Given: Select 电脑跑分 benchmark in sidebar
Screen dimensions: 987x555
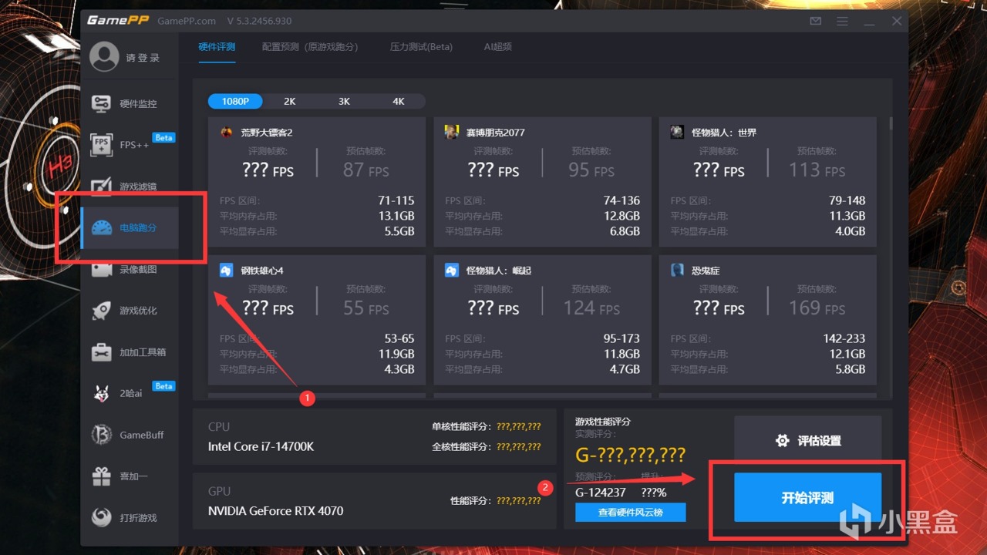Looking at the screenshot, I should click(x=130, y=227).
